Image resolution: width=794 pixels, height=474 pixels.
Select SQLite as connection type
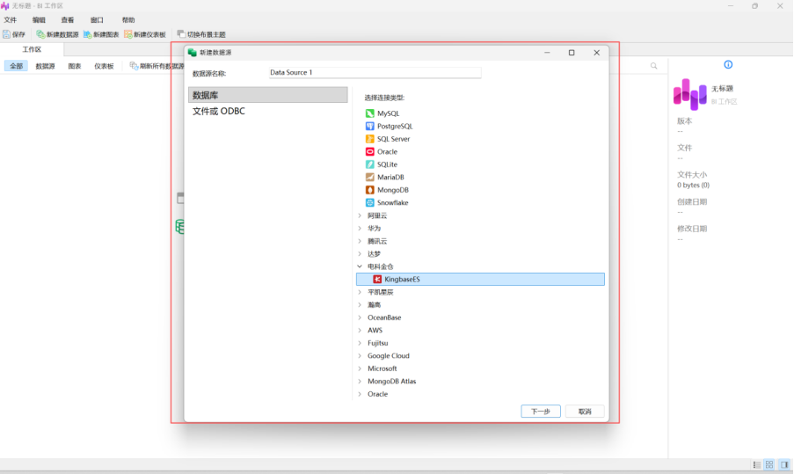click(387, 164)
